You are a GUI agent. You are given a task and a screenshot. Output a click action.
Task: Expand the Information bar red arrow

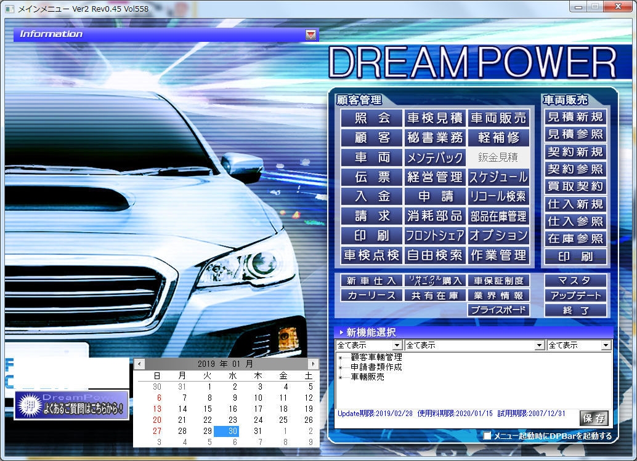point(310,35)
